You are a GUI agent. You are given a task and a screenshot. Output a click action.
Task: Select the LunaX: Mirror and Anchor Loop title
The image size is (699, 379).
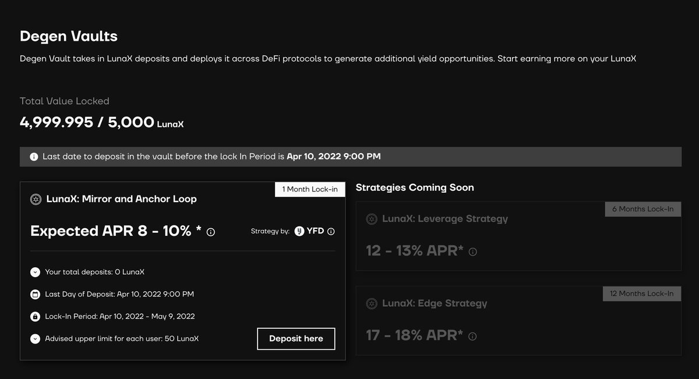121,199
